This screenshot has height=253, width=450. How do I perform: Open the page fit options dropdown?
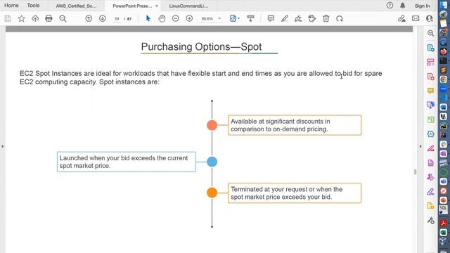coord(234,19)
